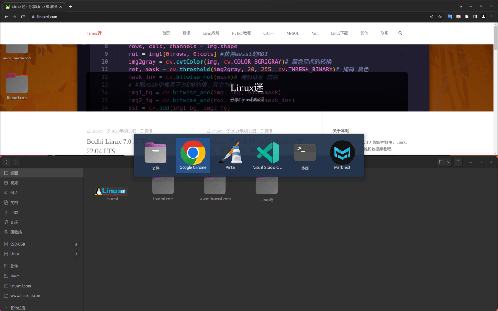Open 其他位置 in the Files sidebar
The width and height of the screenshot is (498, 311).
click(x=41, y=307)
